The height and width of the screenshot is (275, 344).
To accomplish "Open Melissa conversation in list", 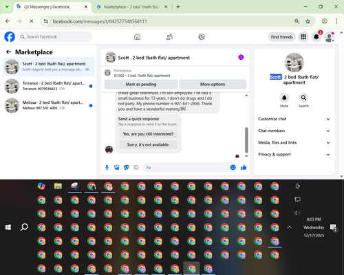I will [48, 105].
